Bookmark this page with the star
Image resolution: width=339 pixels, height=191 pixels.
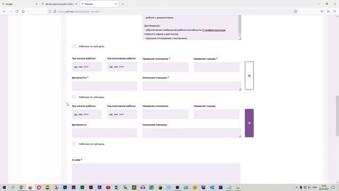(x=296, y=11)
